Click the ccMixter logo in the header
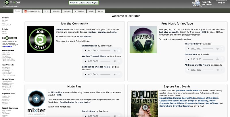This screenshot has height=117, width=230. [x=12, y=3]
